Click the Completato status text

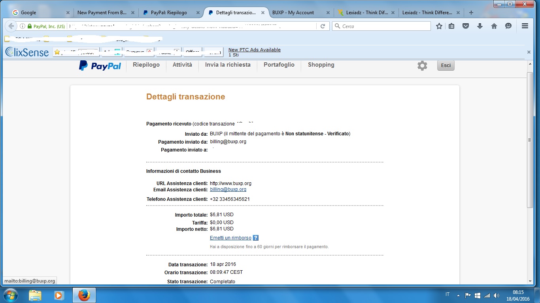[x=223, y=282]
